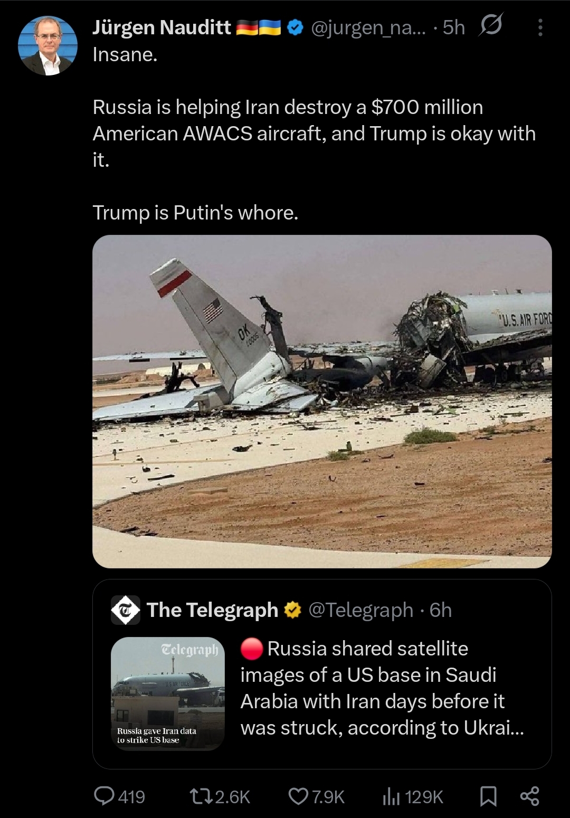Tap the gold verified badge beside Telegraph
This screenshot has height=818, width=570.
point(292,610)
